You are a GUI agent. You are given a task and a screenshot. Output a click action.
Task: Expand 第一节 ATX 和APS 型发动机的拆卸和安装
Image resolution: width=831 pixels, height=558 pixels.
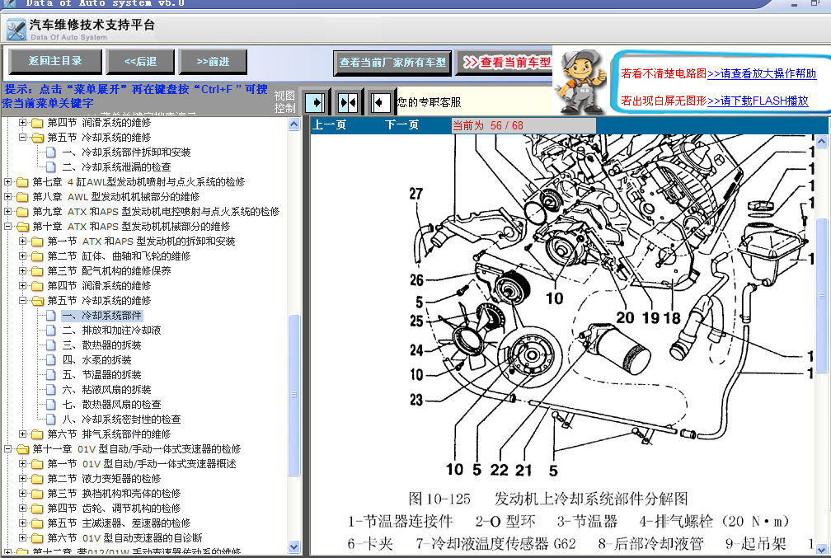tap(23, 241)
